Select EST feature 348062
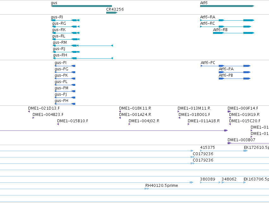 234,182
